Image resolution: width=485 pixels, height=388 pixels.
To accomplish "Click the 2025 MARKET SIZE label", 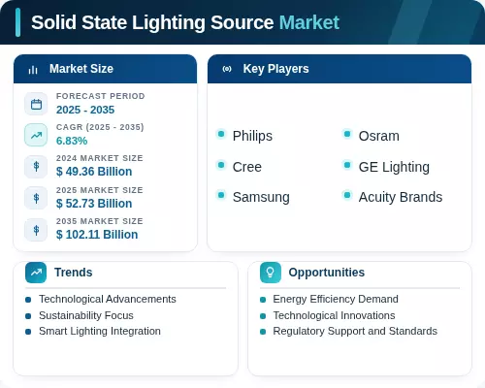I will point(100,190).
